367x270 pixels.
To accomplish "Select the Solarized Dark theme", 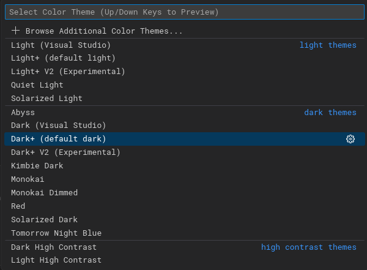I will pos(185,220).
